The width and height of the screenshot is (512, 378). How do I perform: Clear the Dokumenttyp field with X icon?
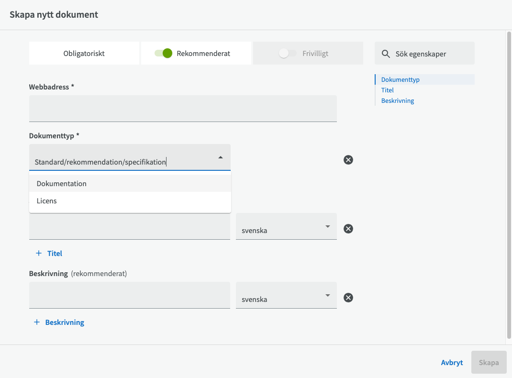point(348,160)
